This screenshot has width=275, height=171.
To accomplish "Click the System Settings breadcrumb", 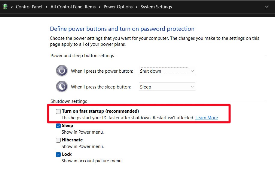I will pos(156,7).
